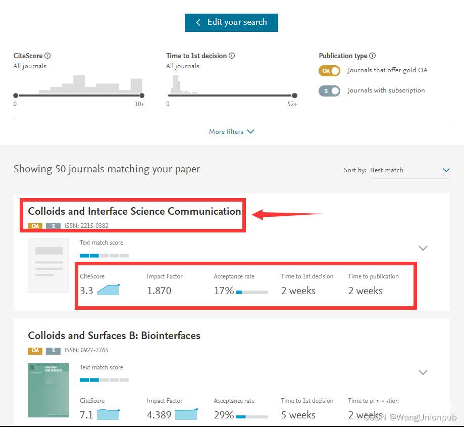This screenshot has width=464, height=427.
Task: Click the back arrow in Edit your search
Action: pyautogui.click(x=198, y=22)
